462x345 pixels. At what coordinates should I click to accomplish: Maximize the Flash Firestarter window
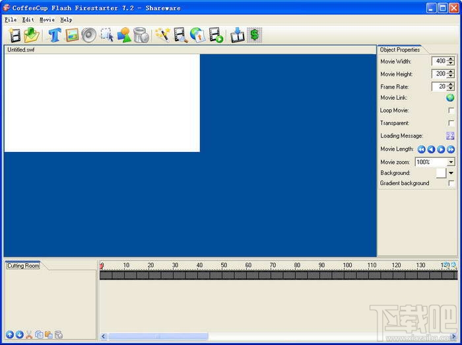pyautogui.click(x=443, y=8)
